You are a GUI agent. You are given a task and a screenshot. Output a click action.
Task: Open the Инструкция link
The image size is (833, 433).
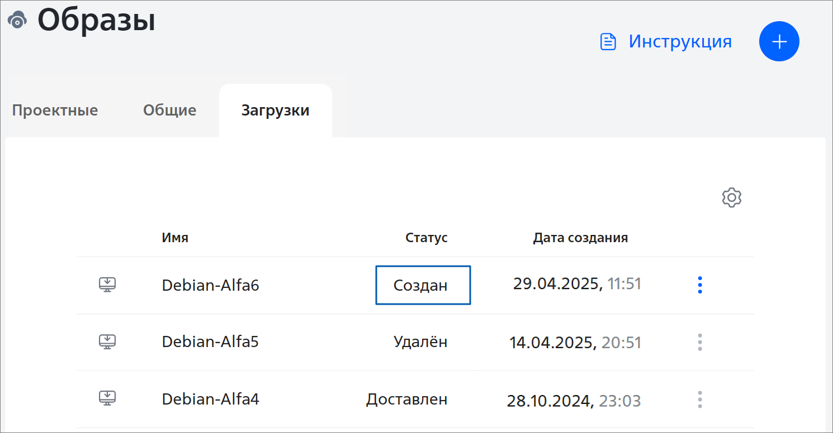pyautogui.click(x=680, y=41)
